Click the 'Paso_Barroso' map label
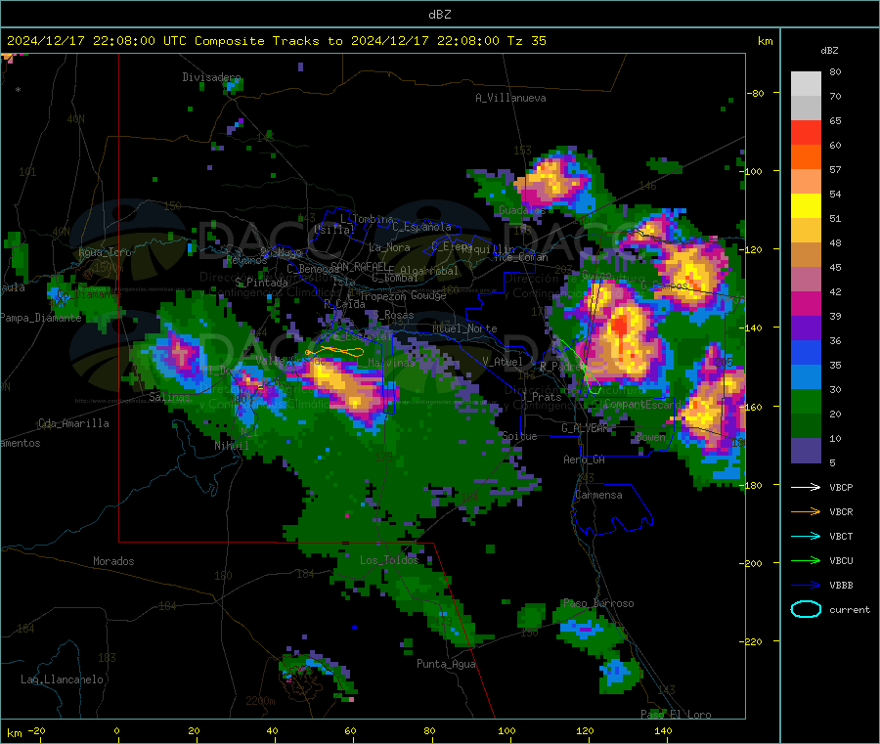880x744 pixels. [598, 603]
